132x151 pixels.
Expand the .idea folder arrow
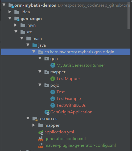point(10,12)
